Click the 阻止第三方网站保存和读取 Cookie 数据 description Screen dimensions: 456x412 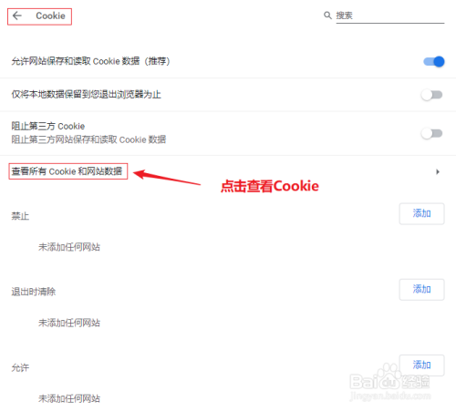pos(88,139)
